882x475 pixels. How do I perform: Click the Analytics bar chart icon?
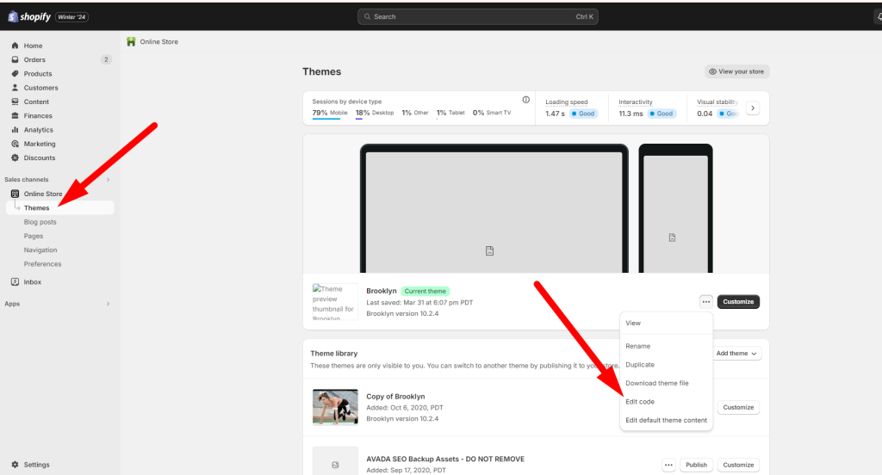[x=16, y=130]
